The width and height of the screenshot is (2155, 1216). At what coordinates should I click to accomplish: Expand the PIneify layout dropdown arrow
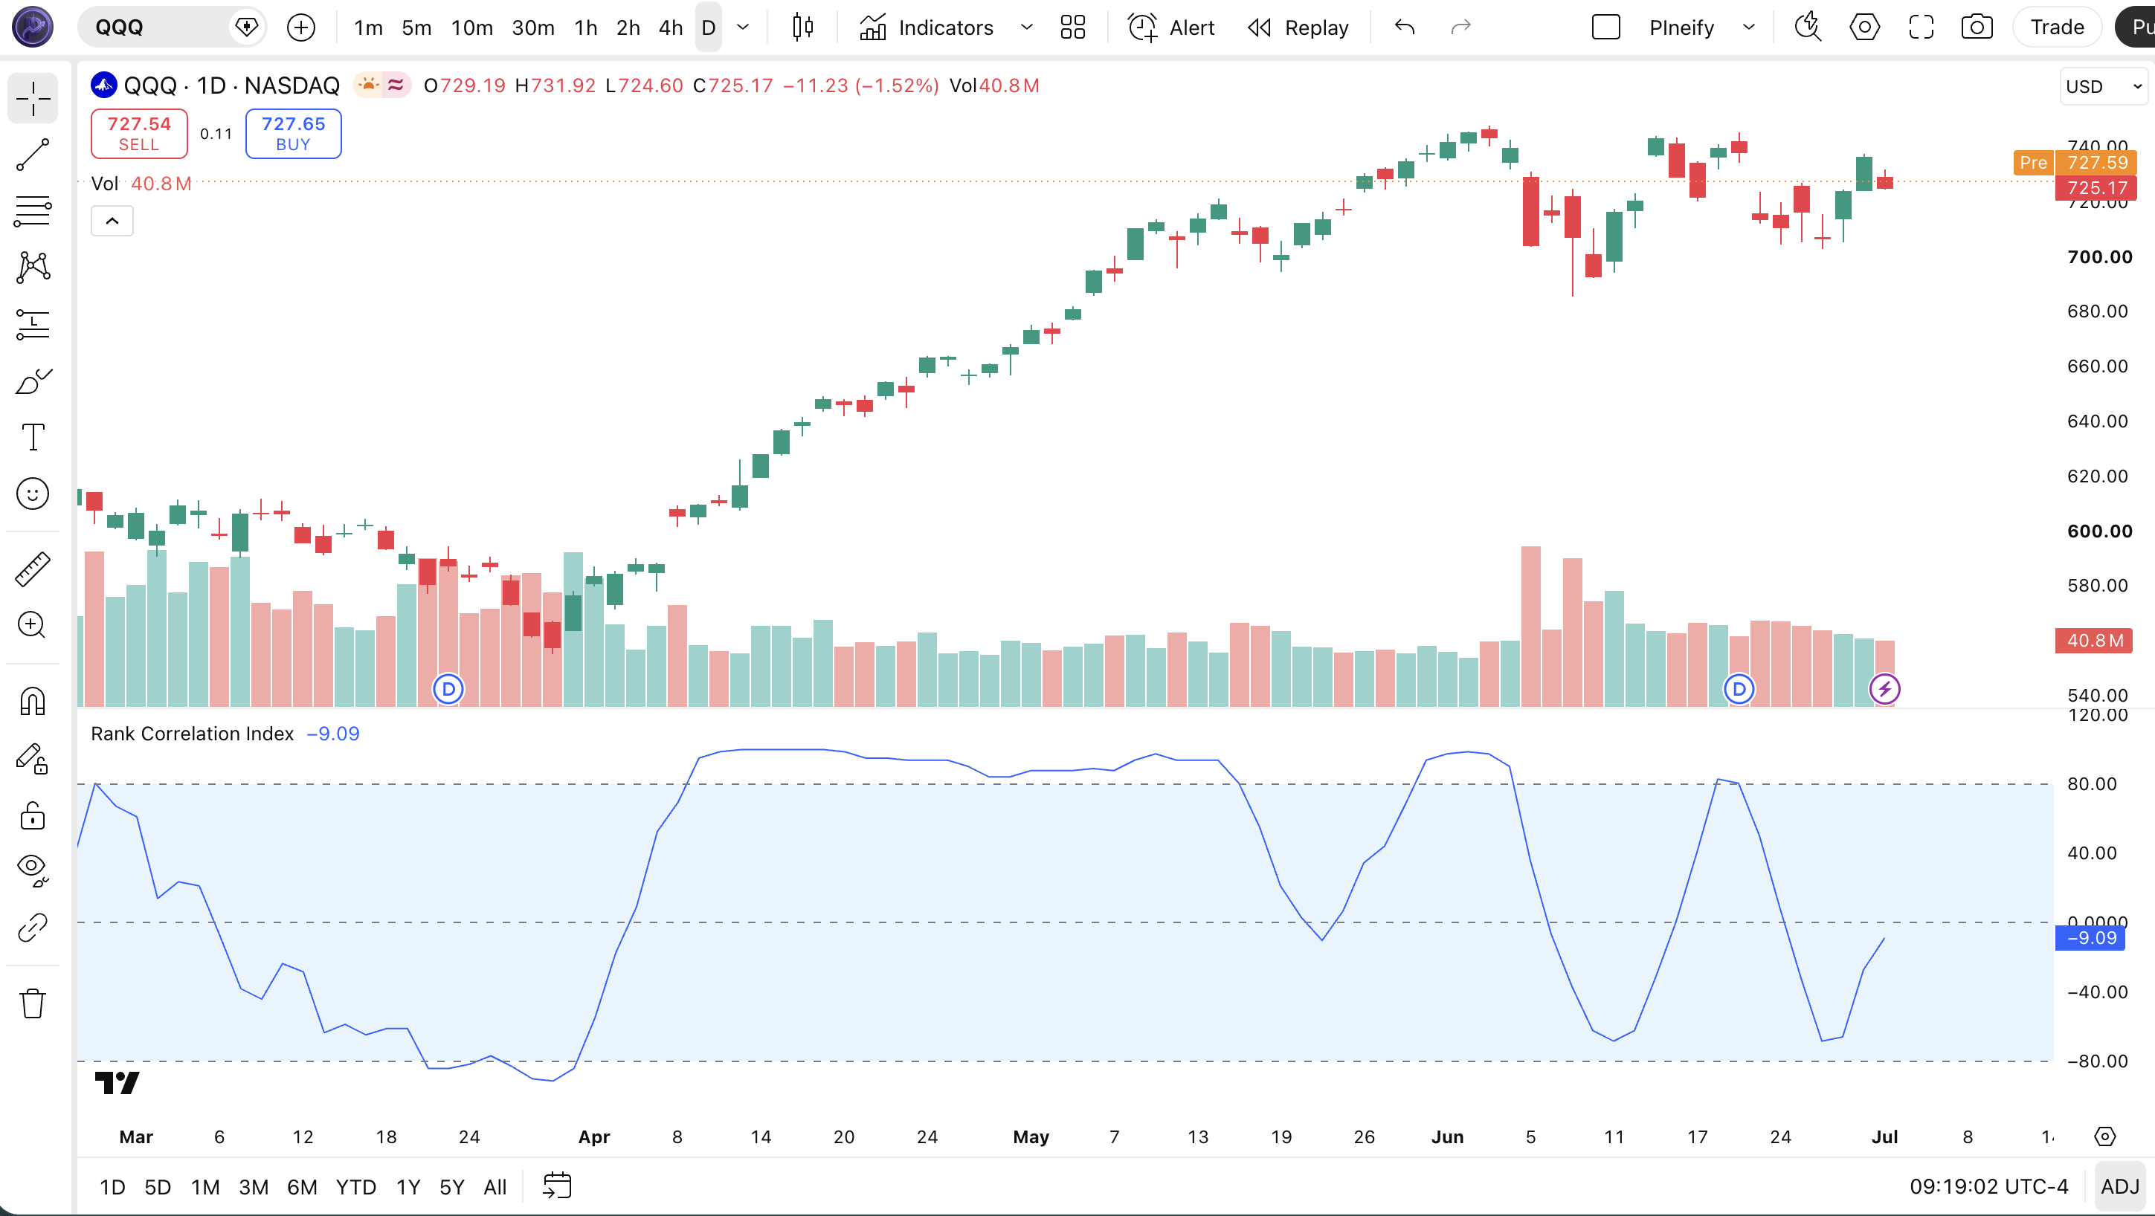[x=1748, y=27]
